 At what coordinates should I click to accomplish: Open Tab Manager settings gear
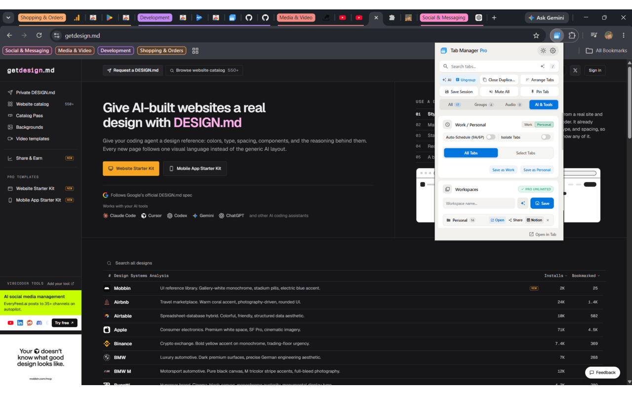click(553, 50)
